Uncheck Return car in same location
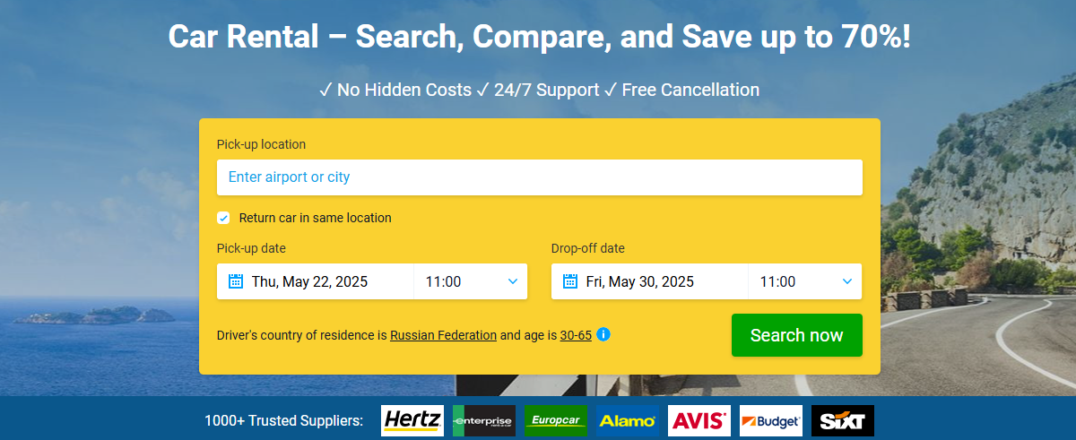 (223, 218)
